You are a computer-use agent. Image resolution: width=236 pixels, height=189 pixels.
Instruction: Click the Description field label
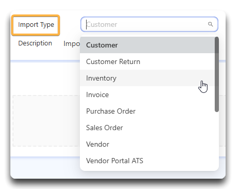tap(35, 43)
